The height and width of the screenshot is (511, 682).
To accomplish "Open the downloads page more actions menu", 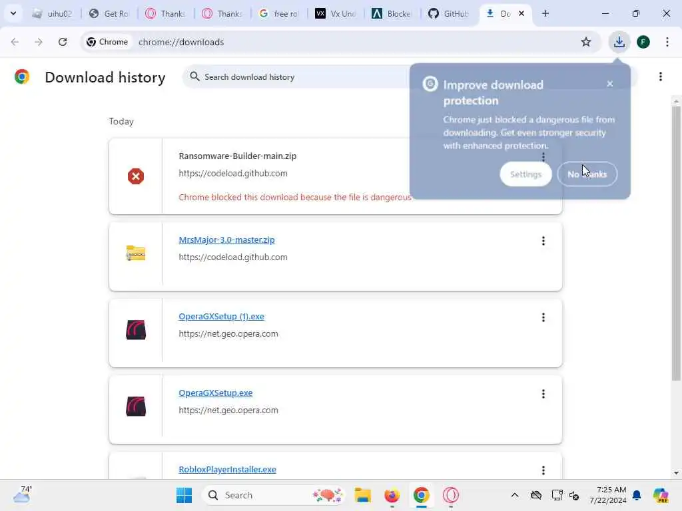I will (x=660, y=77).
